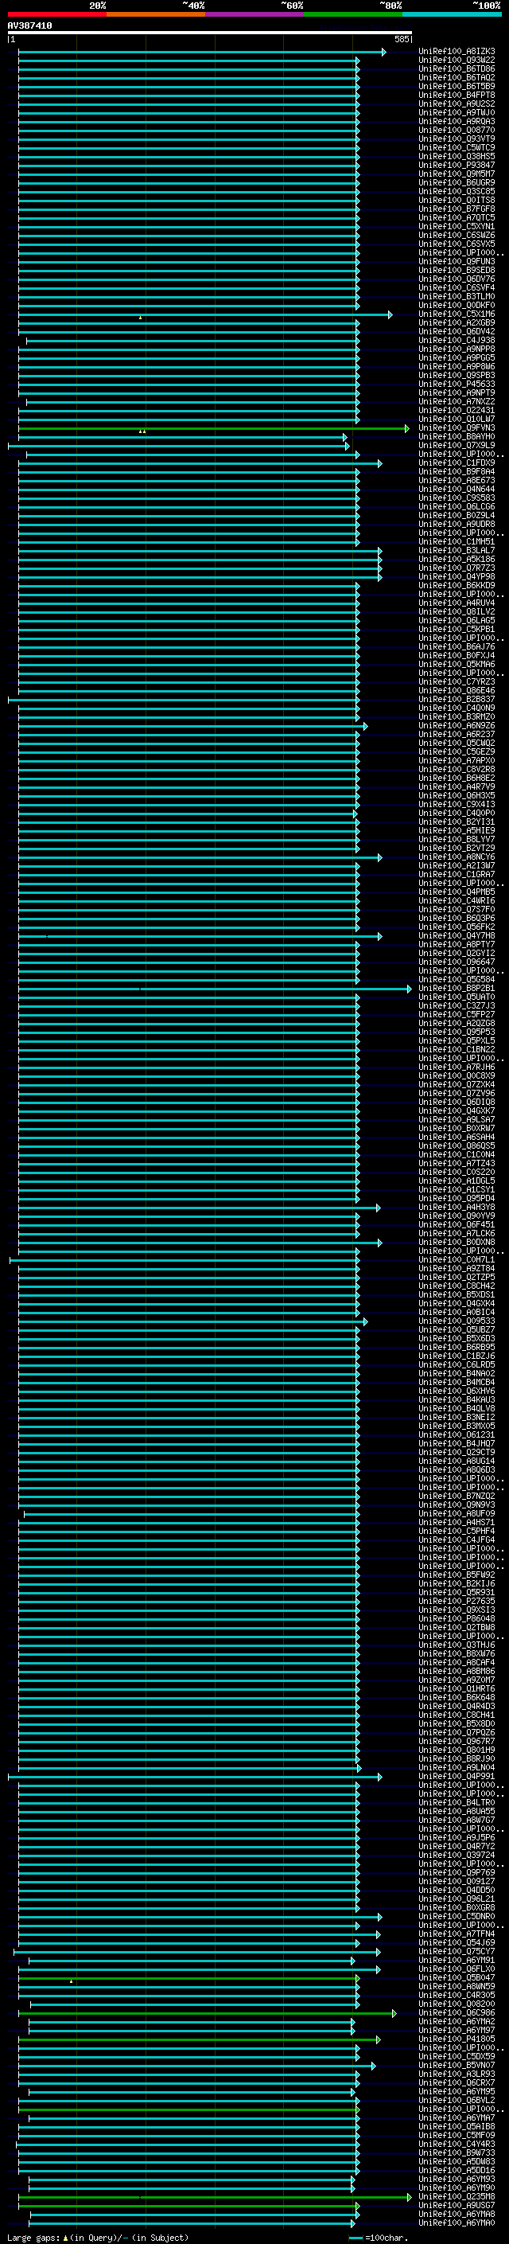The height and width of the screenshot is (2244, 509).
Task: Click the cyan ~100% identity color band
Action: click(452, 14)
